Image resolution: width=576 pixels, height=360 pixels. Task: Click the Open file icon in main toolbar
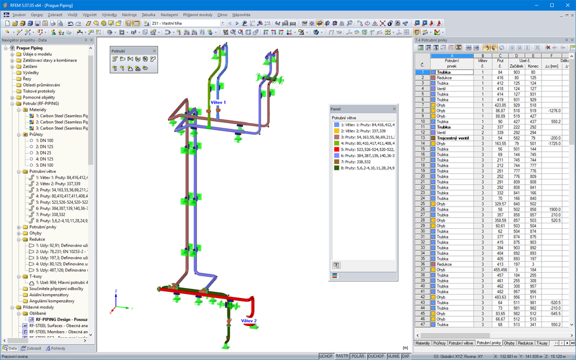pyautogui.click(x=15, y=23)
